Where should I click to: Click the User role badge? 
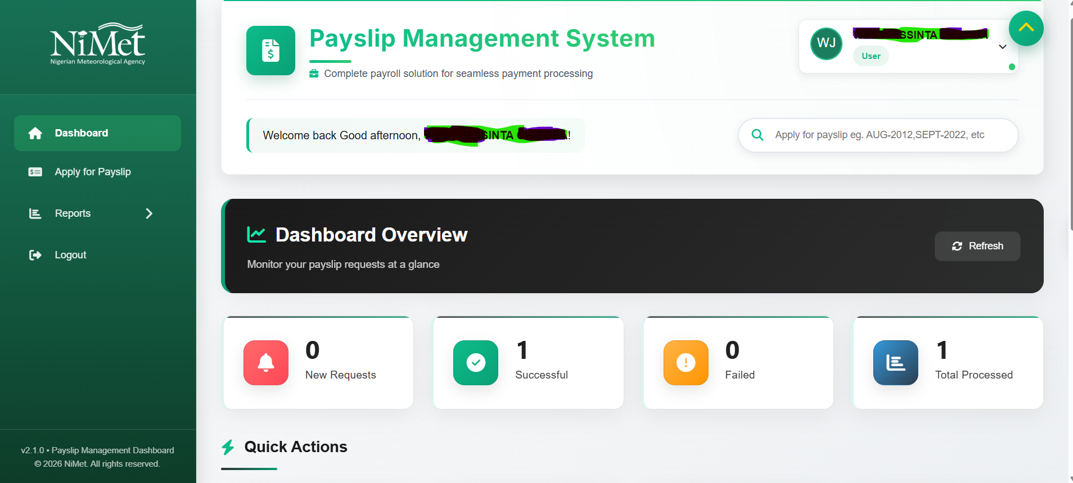[x=871, y=56]
